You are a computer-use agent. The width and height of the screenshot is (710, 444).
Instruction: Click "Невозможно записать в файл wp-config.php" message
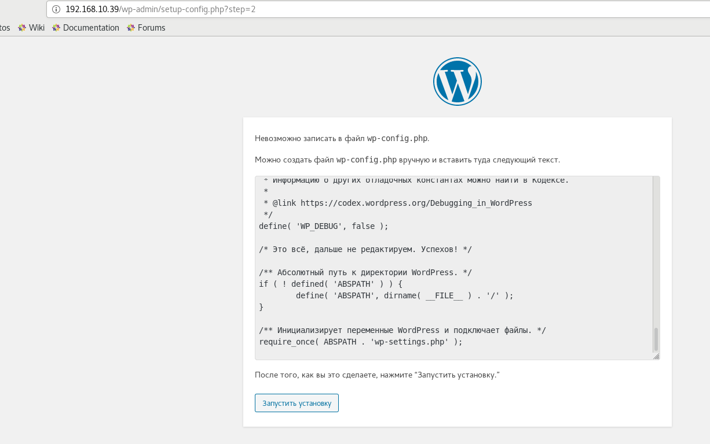point(342,138)
